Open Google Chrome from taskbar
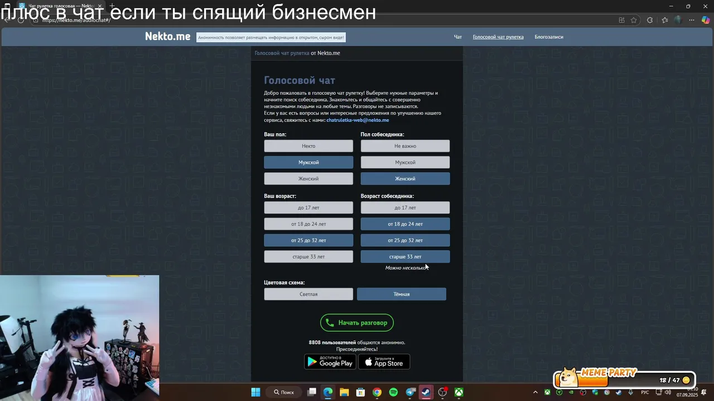This screenshot has width=714, height=401. coord(377,392)
